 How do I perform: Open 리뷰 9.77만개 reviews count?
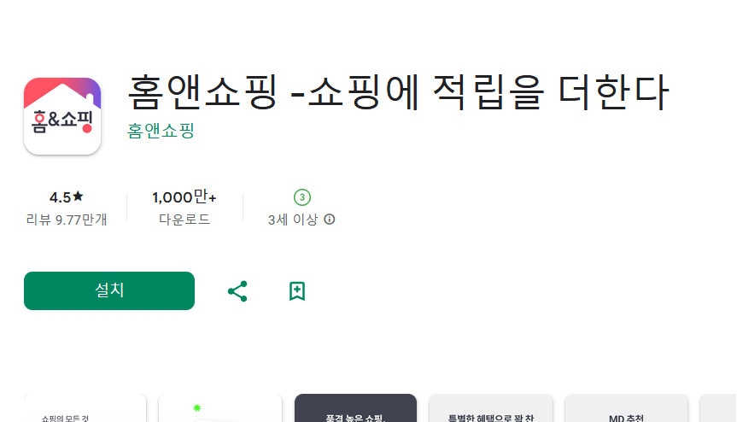pos(67,220)
